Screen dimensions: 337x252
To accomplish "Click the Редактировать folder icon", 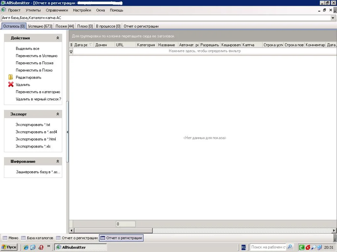I will tap(11, 77).
